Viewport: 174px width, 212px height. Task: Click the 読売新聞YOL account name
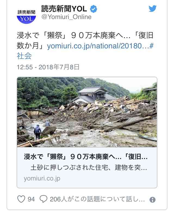click(x=64, y=9)
